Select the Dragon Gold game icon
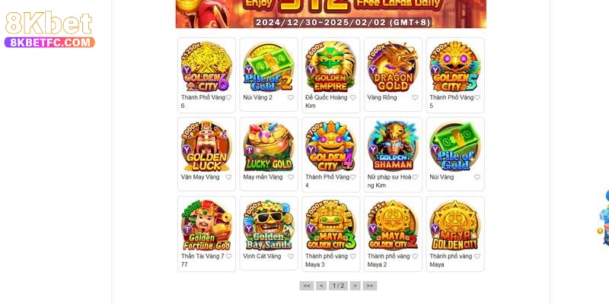 click(x=393, y=66)
